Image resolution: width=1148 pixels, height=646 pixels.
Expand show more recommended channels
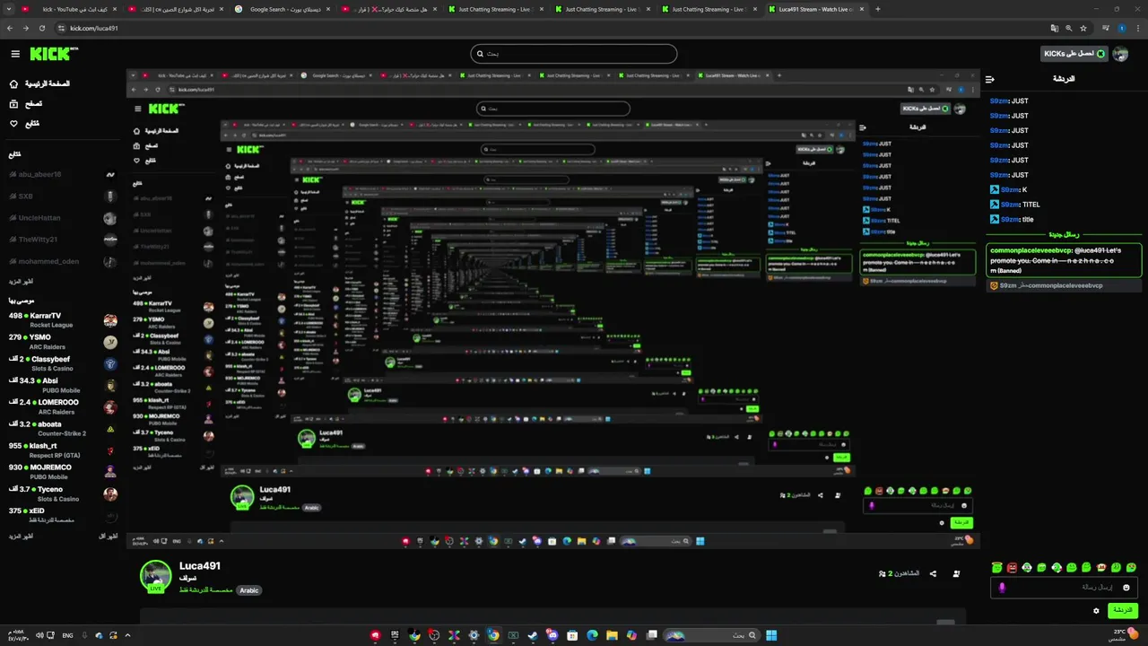pos(21,536)
